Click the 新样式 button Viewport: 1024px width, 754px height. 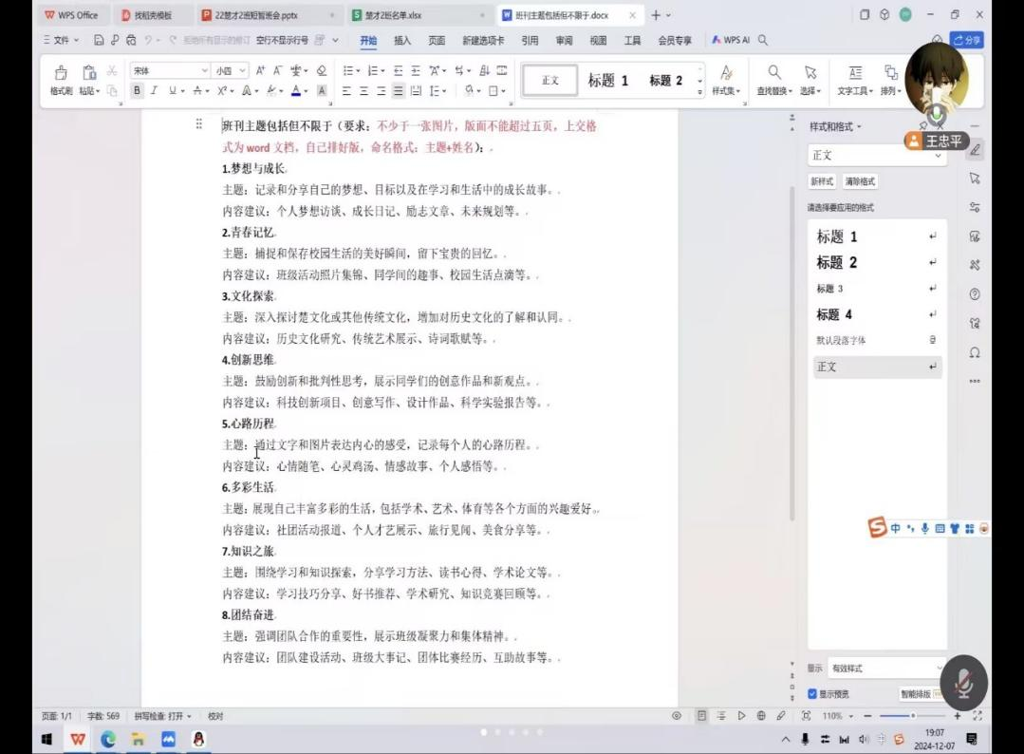point(822,181)
